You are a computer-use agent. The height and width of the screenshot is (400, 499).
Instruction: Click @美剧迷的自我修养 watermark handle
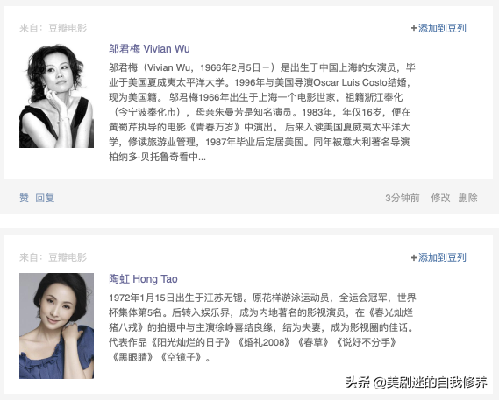pyautogui.click(x=430, y=382)
